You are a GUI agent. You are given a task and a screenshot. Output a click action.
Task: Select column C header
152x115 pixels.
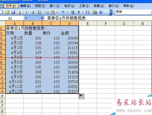click(51, 24)
